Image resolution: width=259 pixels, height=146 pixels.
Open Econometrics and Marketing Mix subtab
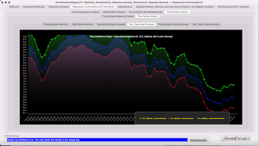pos(146,12)
